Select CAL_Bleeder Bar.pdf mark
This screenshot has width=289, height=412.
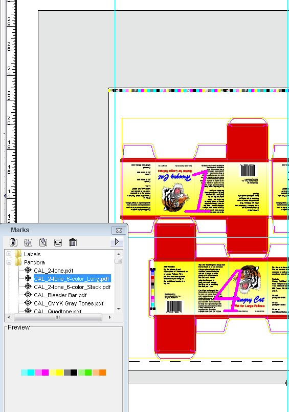point(60,295)
